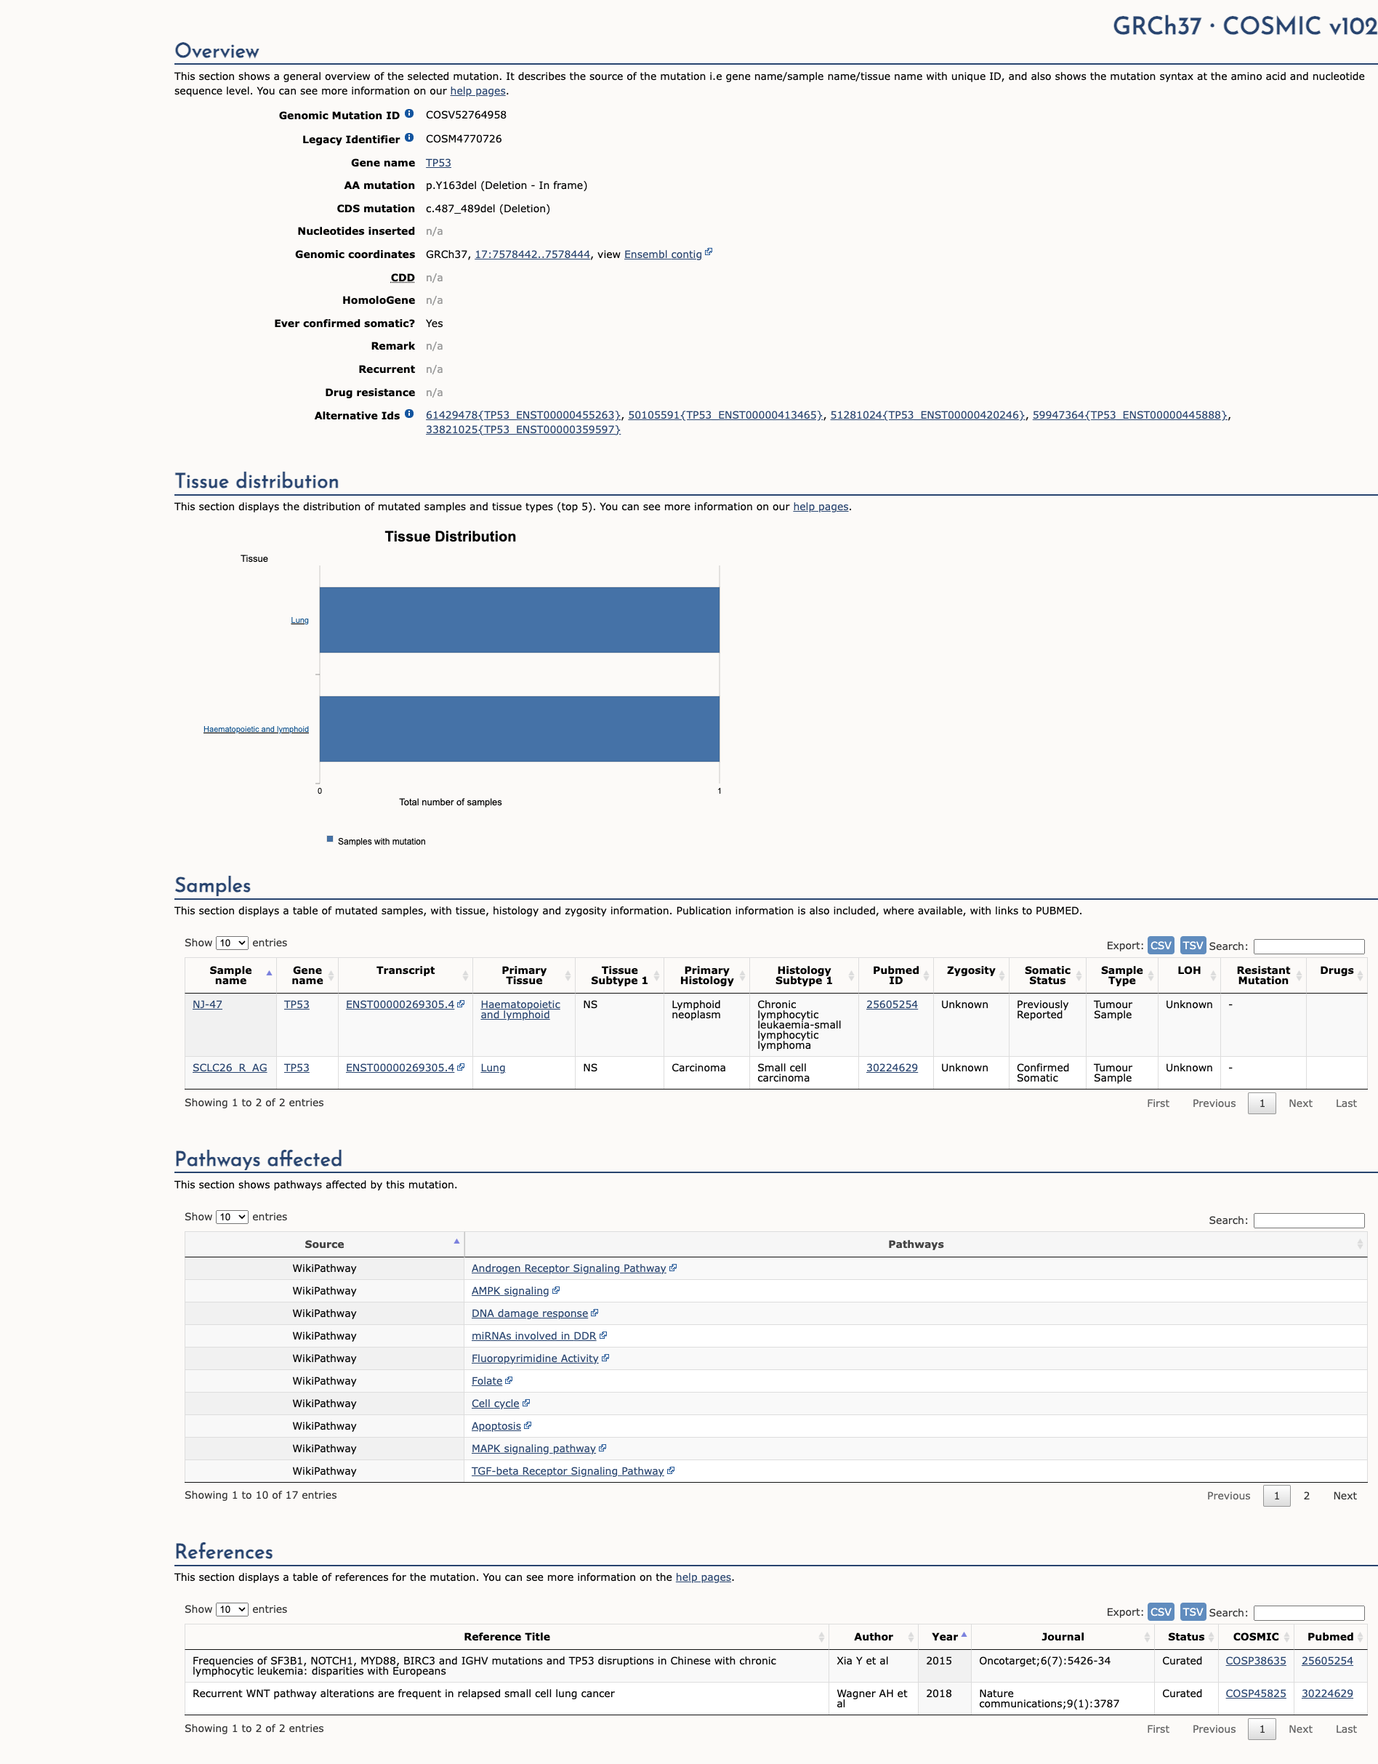1378x1764 pixels.
Task: Click Haematopoietic and lymphoid chart bar
Action: 520,728
